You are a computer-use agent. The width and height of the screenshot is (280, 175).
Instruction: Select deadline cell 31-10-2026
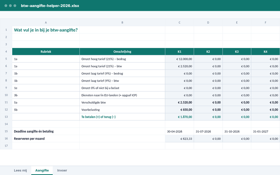[x=237, y=131]
